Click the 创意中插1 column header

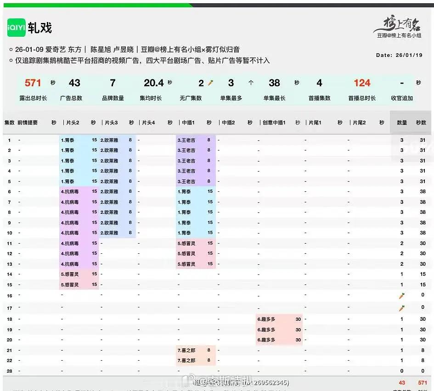(274, 123)
